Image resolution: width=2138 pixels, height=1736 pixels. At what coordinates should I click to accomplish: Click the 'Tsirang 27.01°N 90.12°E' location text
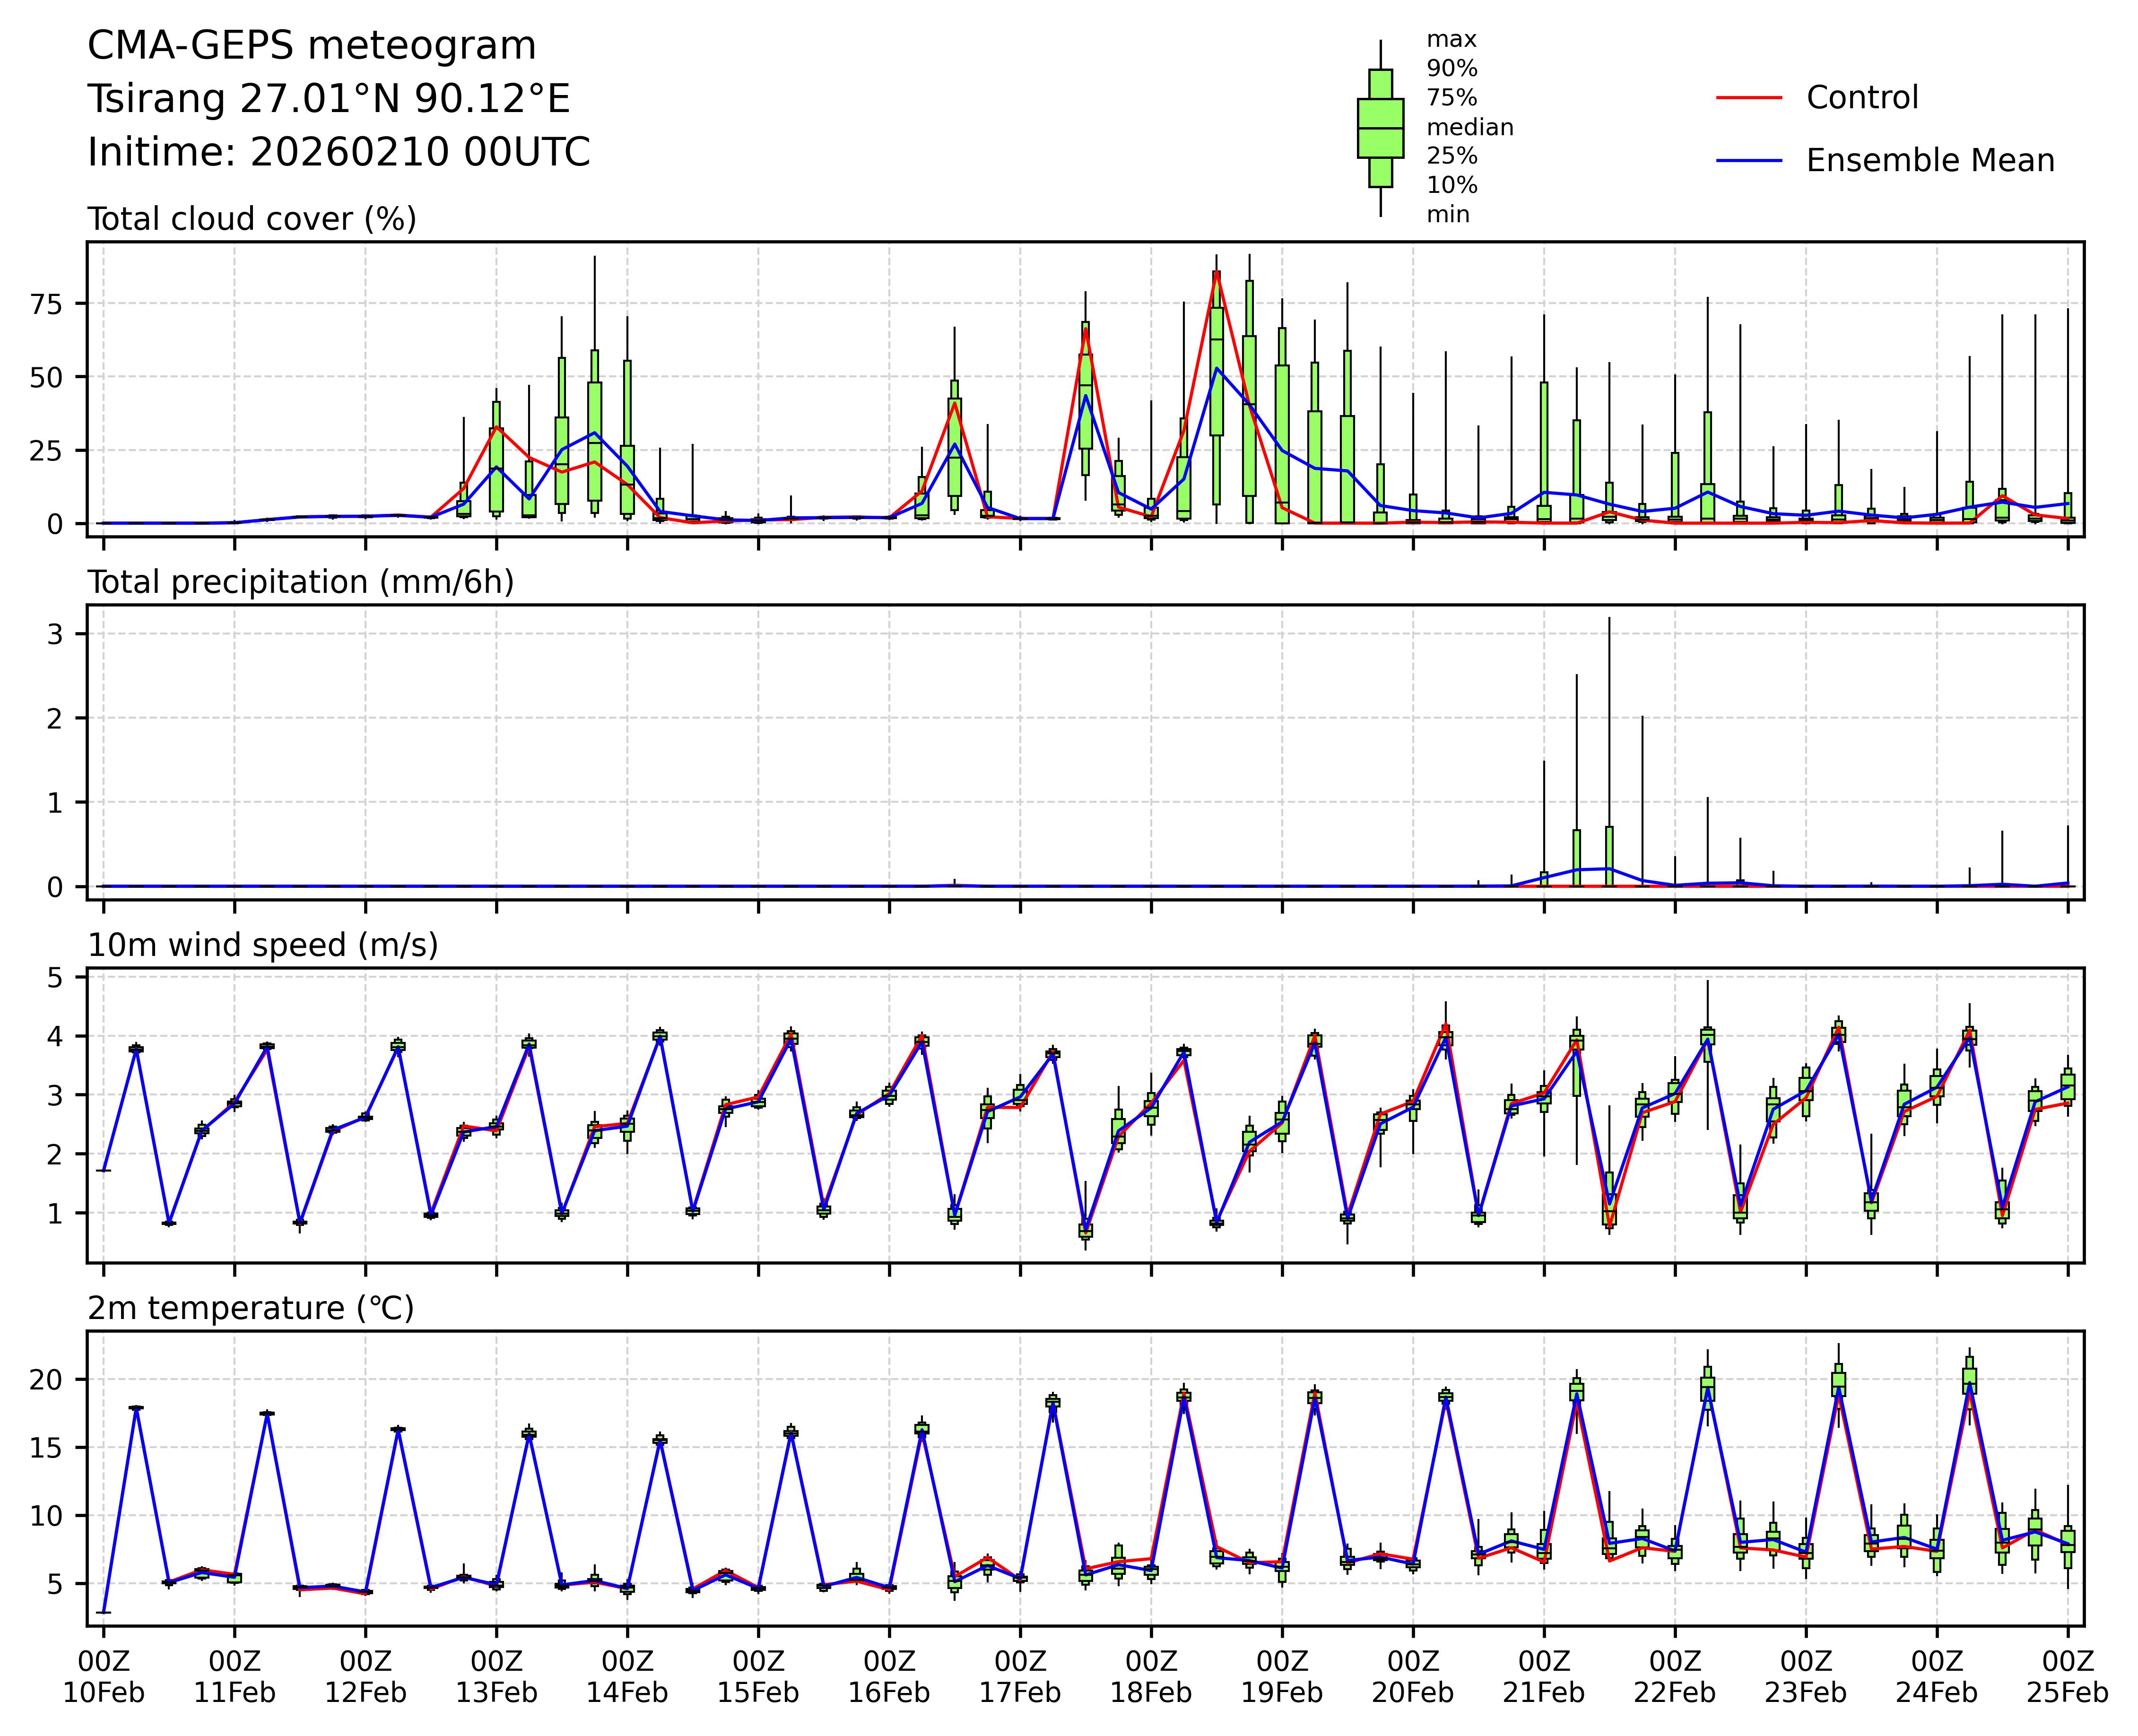[x=329, y=99]
